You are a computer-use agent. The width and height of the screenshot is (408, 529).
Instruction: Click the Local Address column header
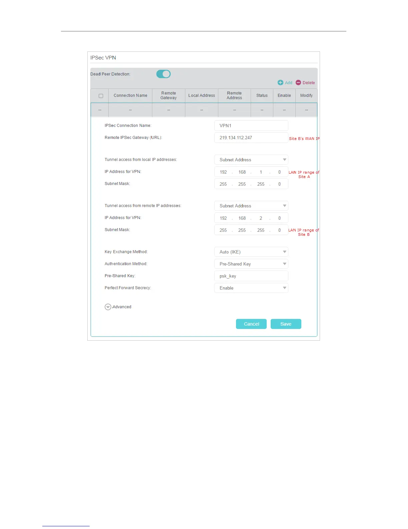click(x=202, y=96)
